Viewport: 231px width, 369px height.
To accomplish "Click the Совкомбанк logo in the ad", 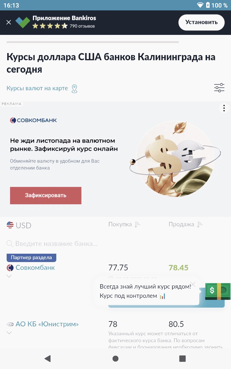I will 33,120.
